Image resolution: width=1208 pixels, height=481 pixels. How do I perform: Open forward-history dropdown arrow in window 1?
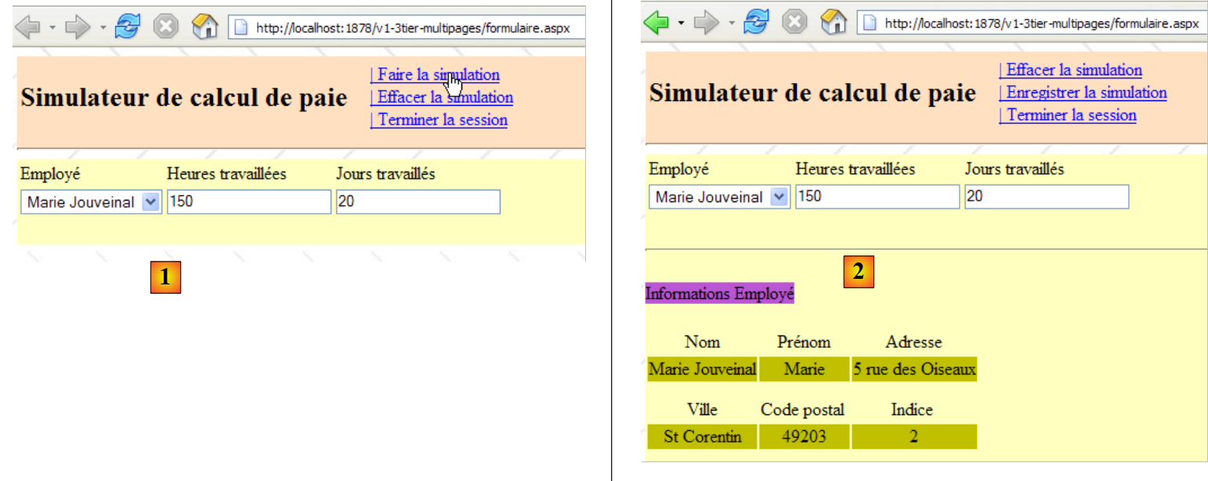104,28
